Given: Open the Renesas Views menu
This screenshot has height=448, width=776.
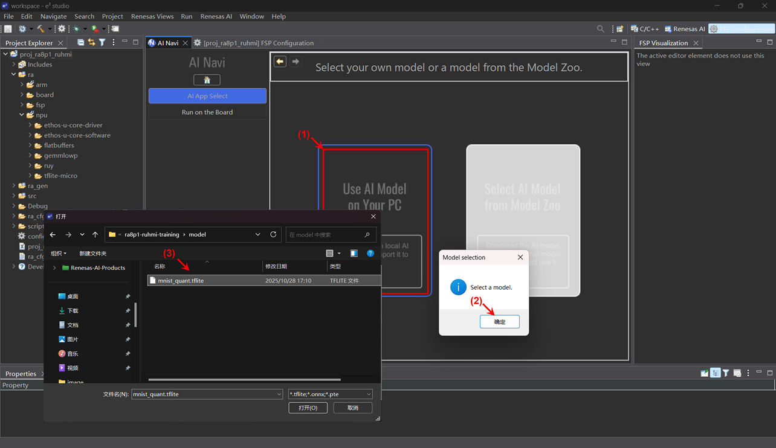Looking at the screenshot, I should click(152, 16).
